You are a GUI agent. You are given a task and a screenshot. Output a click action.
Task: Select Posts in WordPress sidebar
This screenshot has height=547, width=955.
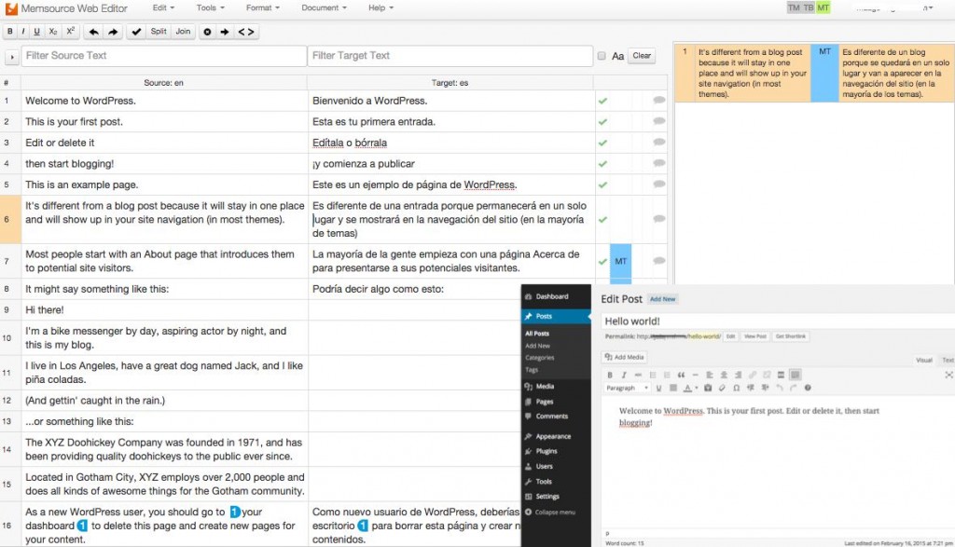point(544,317)
